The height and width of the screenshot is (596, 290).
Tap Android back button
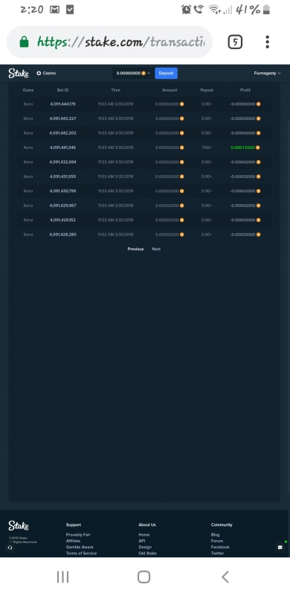225,577
